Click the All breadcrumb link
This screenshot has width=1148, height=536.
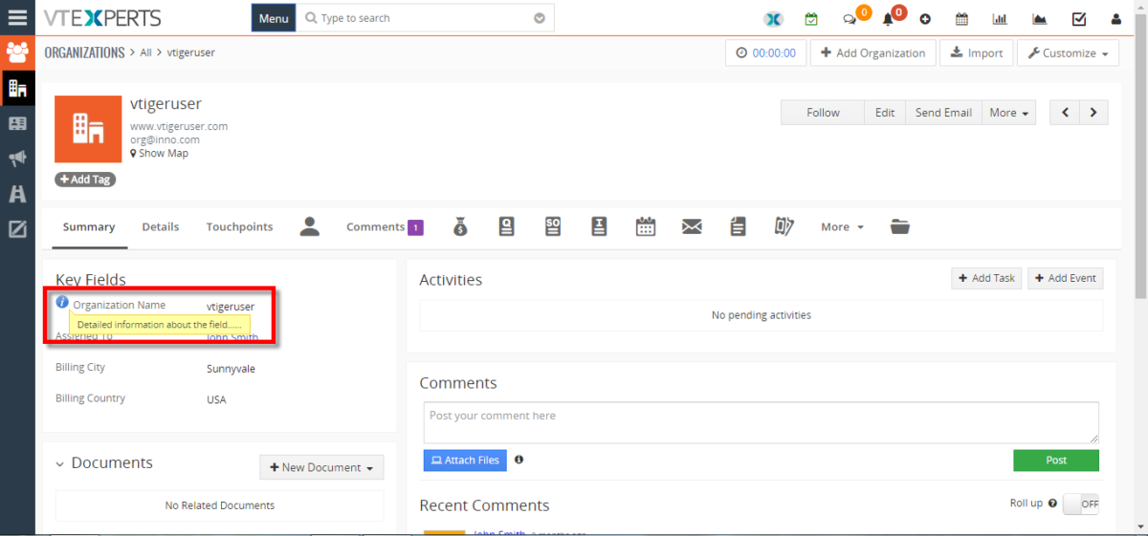145,53
